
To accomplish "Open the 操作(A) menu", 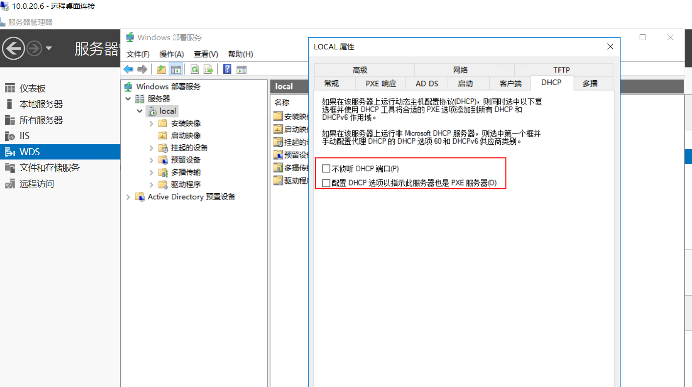I will (x=172, y=54).
